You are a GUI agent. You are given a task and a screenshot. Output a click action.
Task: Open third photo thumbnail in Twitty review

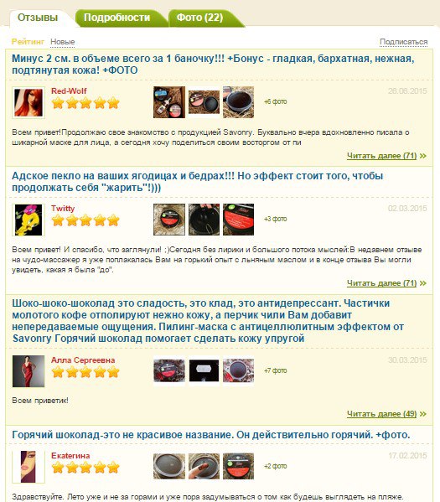tap(238, 220)
